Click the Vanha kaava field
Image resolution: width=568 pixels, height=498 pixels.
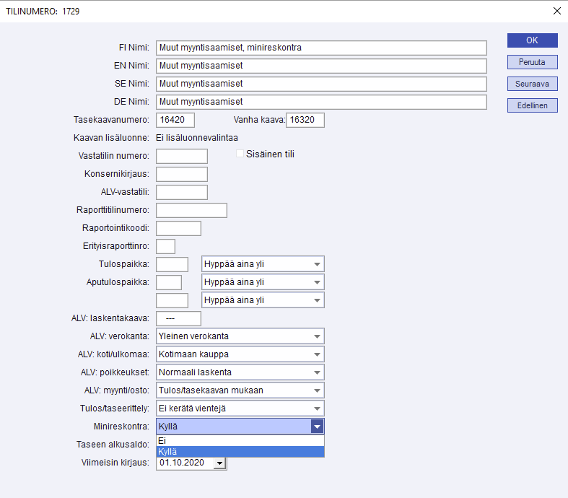(x=305, y=120)
